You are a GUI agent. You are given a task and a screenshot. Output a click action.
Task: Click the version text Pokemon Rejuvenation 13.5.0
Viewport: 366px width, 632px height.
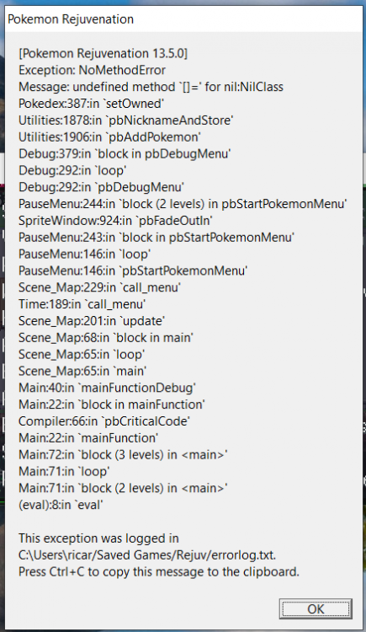pos(103,53)
